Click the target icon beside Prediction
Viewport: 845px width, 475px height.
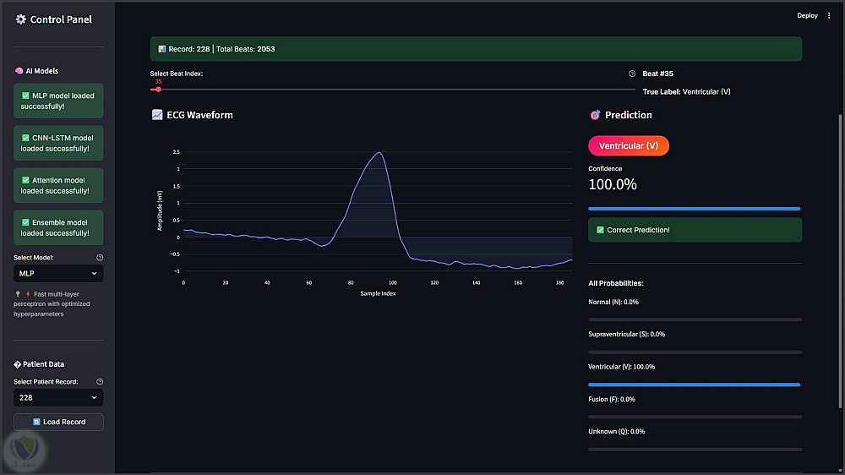(595, 115)
